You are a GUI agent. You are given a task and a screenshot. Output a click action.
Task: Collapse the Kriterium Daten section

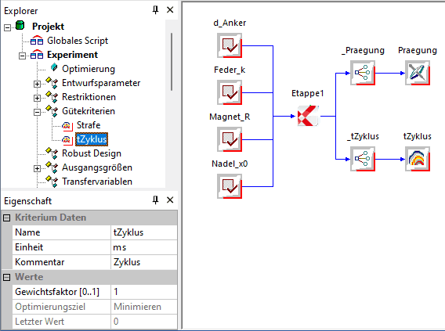pyautogui.click(x=6, y=218)
